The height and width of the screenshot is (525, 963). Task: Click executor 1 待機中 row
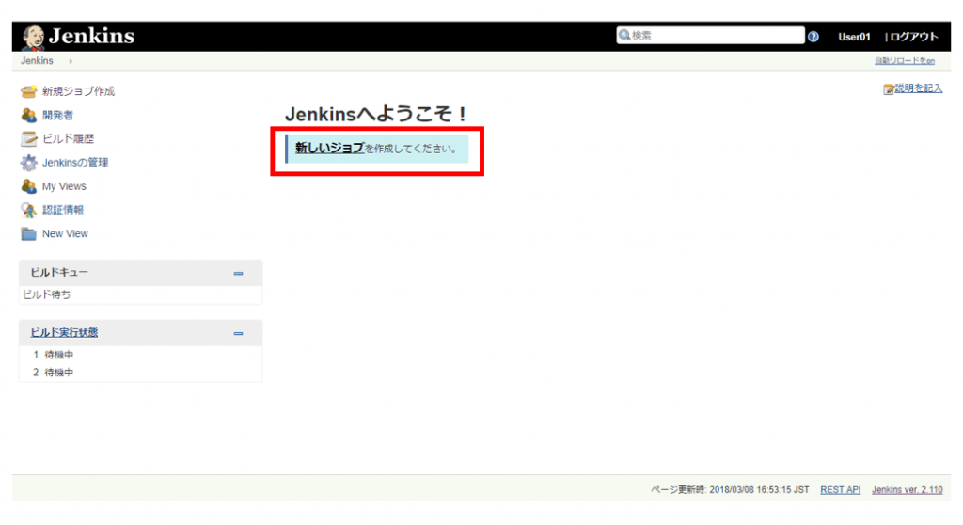pyautogui.click(x=141, y=355)
